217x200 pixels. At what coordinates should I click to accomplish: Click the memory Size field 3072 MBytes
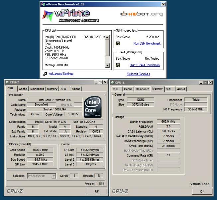[x=141, y=105]
